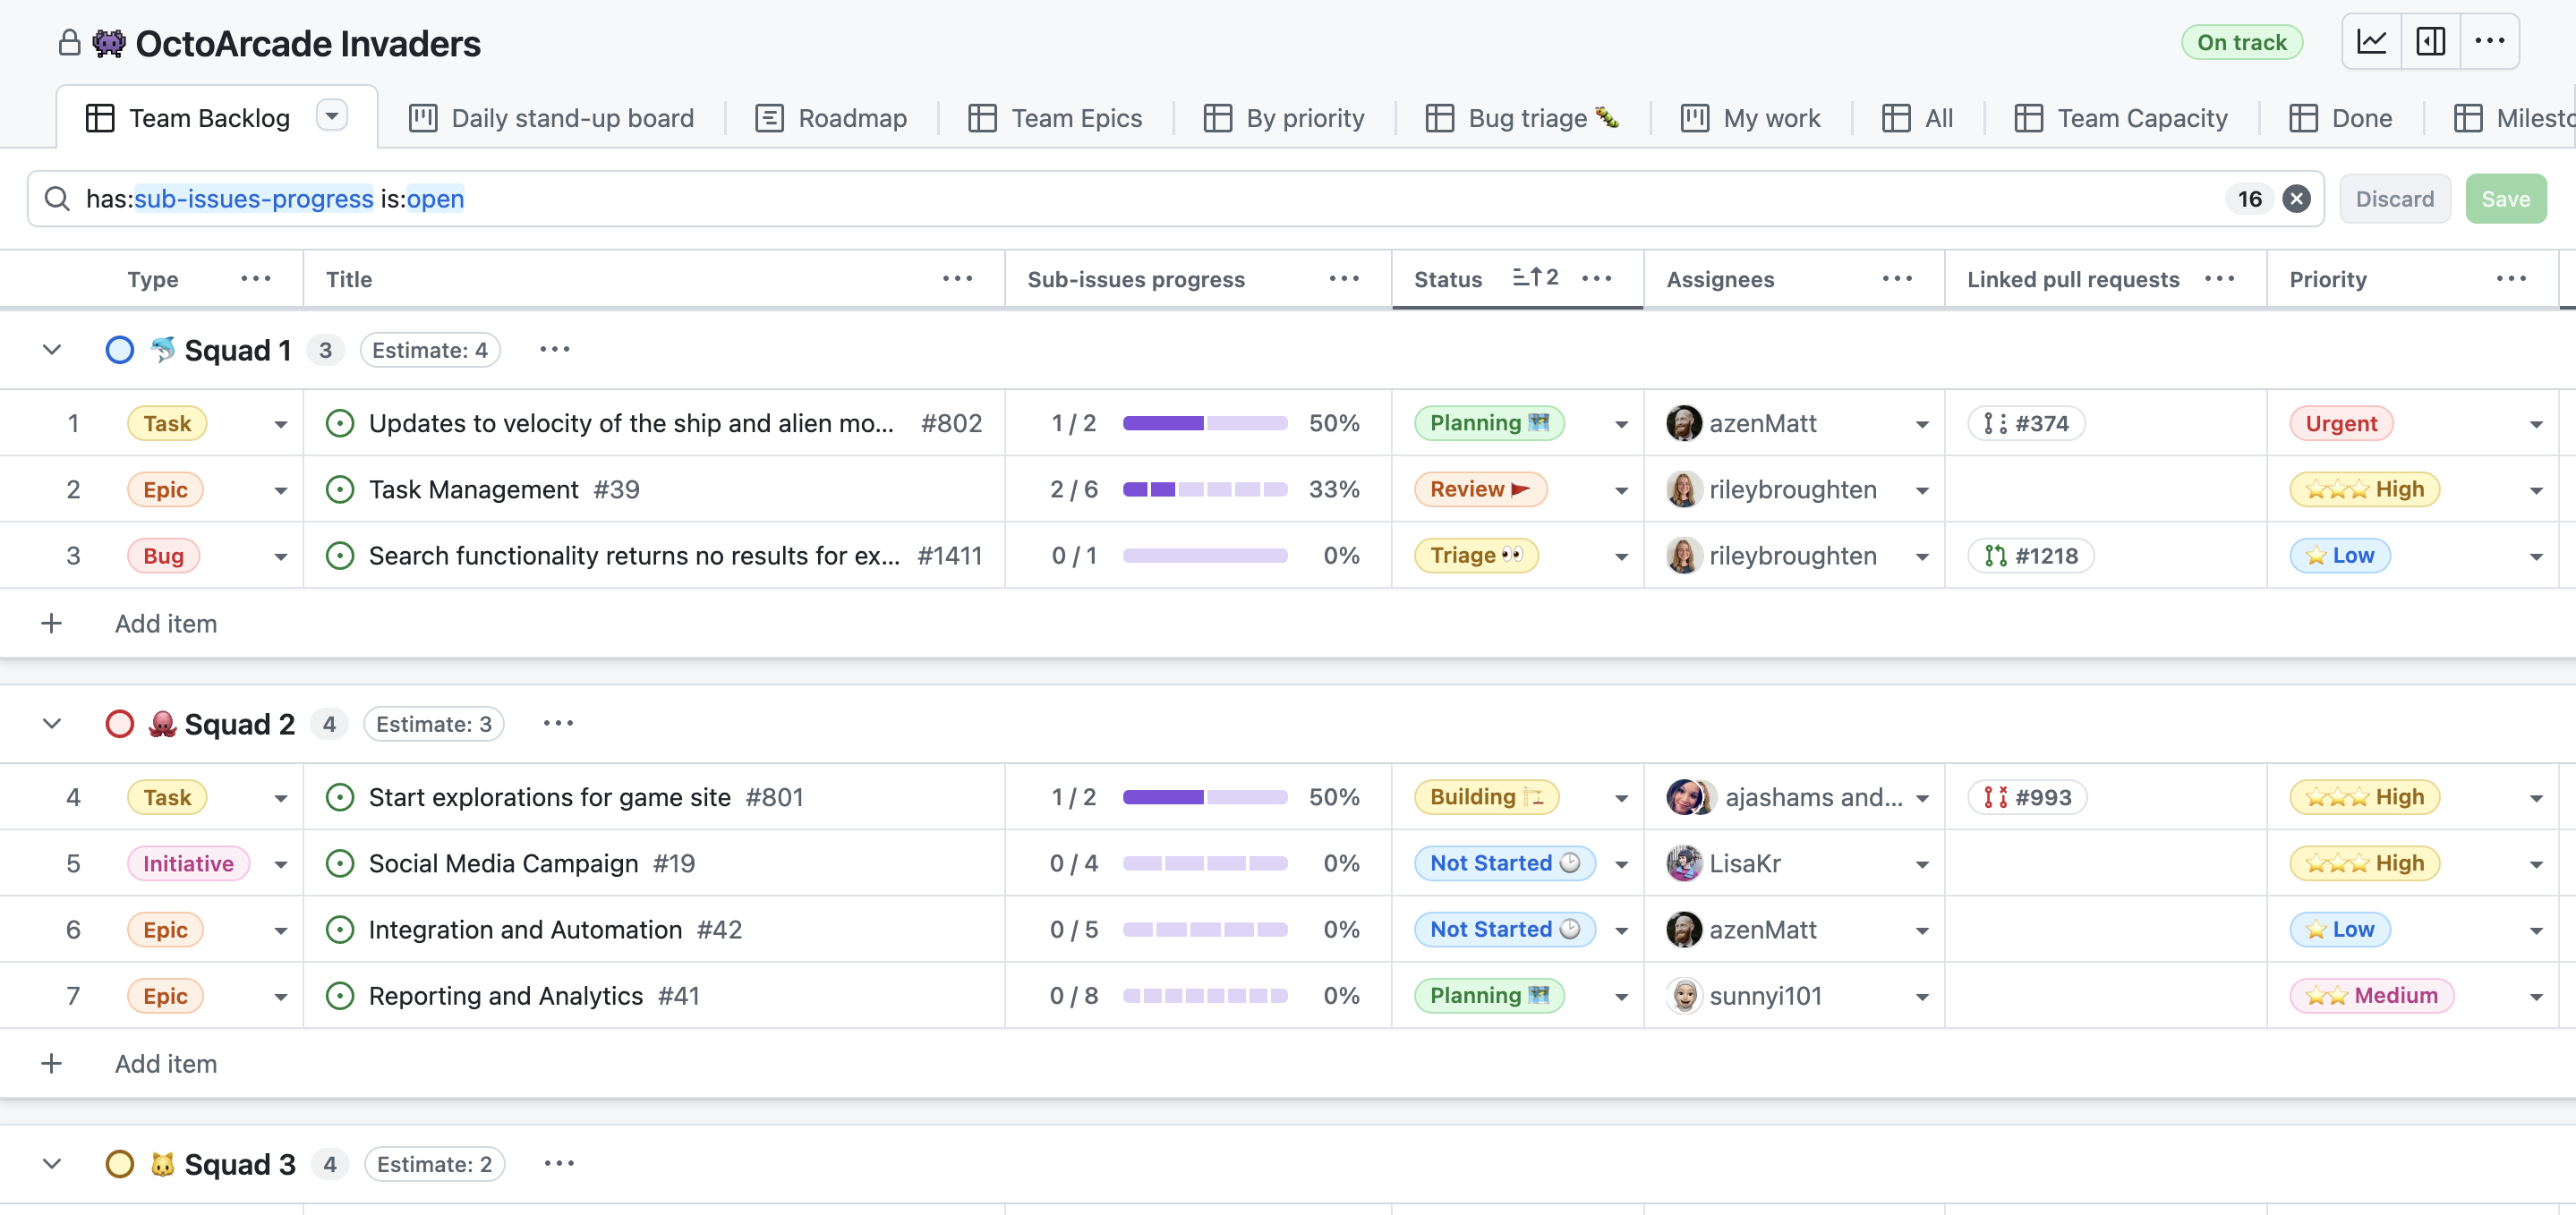Open Squad 1 group options ellipsis
Screen dimensions: 2576x1215
555,350
